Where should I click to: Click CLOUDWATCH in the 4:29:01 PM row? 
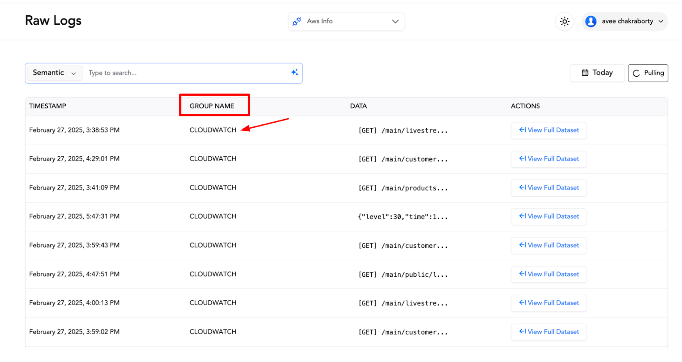click(213, 158)
